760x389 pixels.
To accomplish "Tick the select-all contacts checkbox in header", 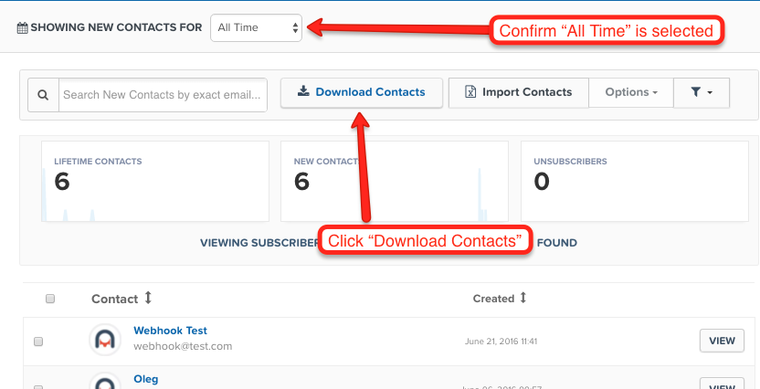I will [x=50, y=299].
